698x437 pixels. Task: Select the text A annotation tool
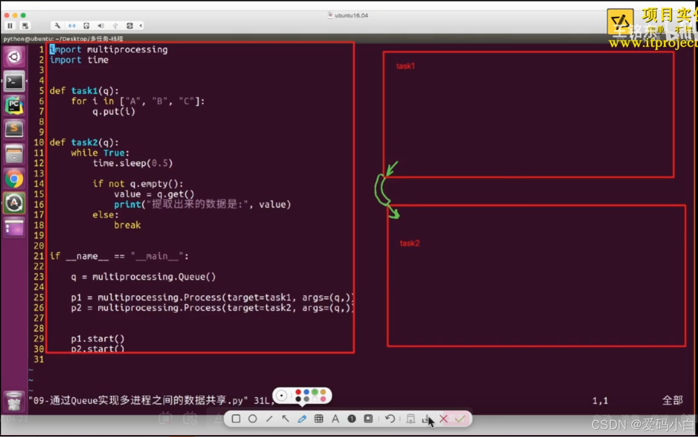coord(335,418)
